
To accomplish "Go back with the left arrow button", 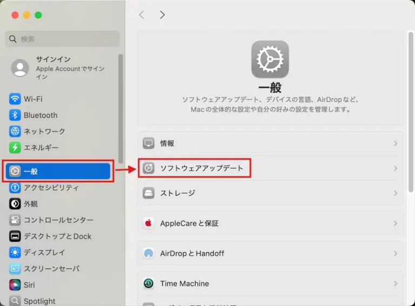I will tap(142, 15).
